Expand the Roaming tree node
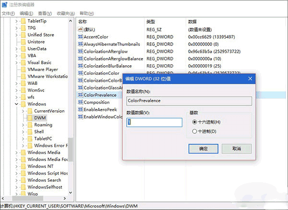The width and height of the screenshot is (288, 210). tap(23, 125)
